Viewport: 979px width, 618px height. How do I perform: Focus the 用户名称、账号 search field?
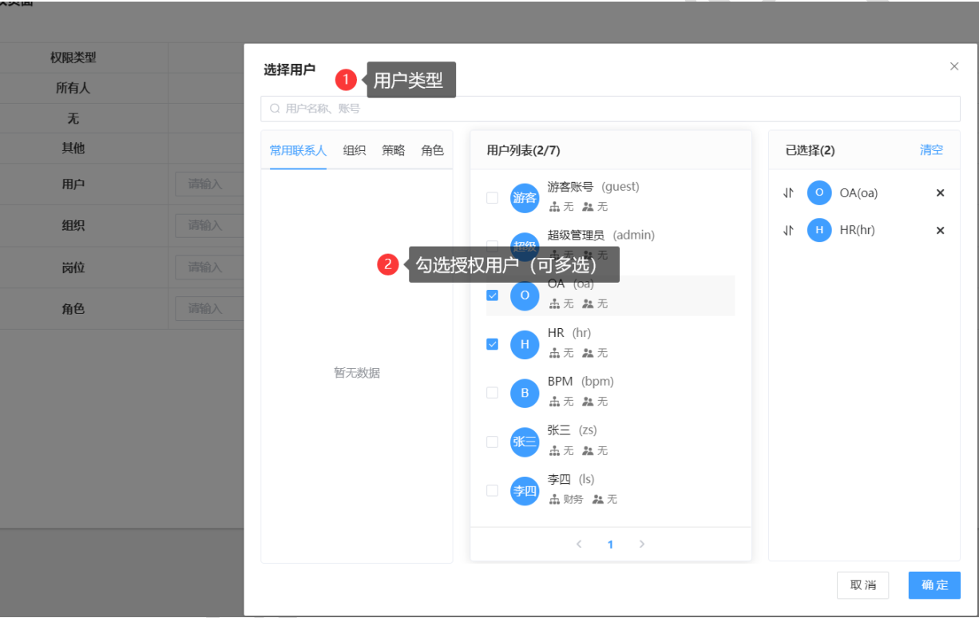click(610, 109)
